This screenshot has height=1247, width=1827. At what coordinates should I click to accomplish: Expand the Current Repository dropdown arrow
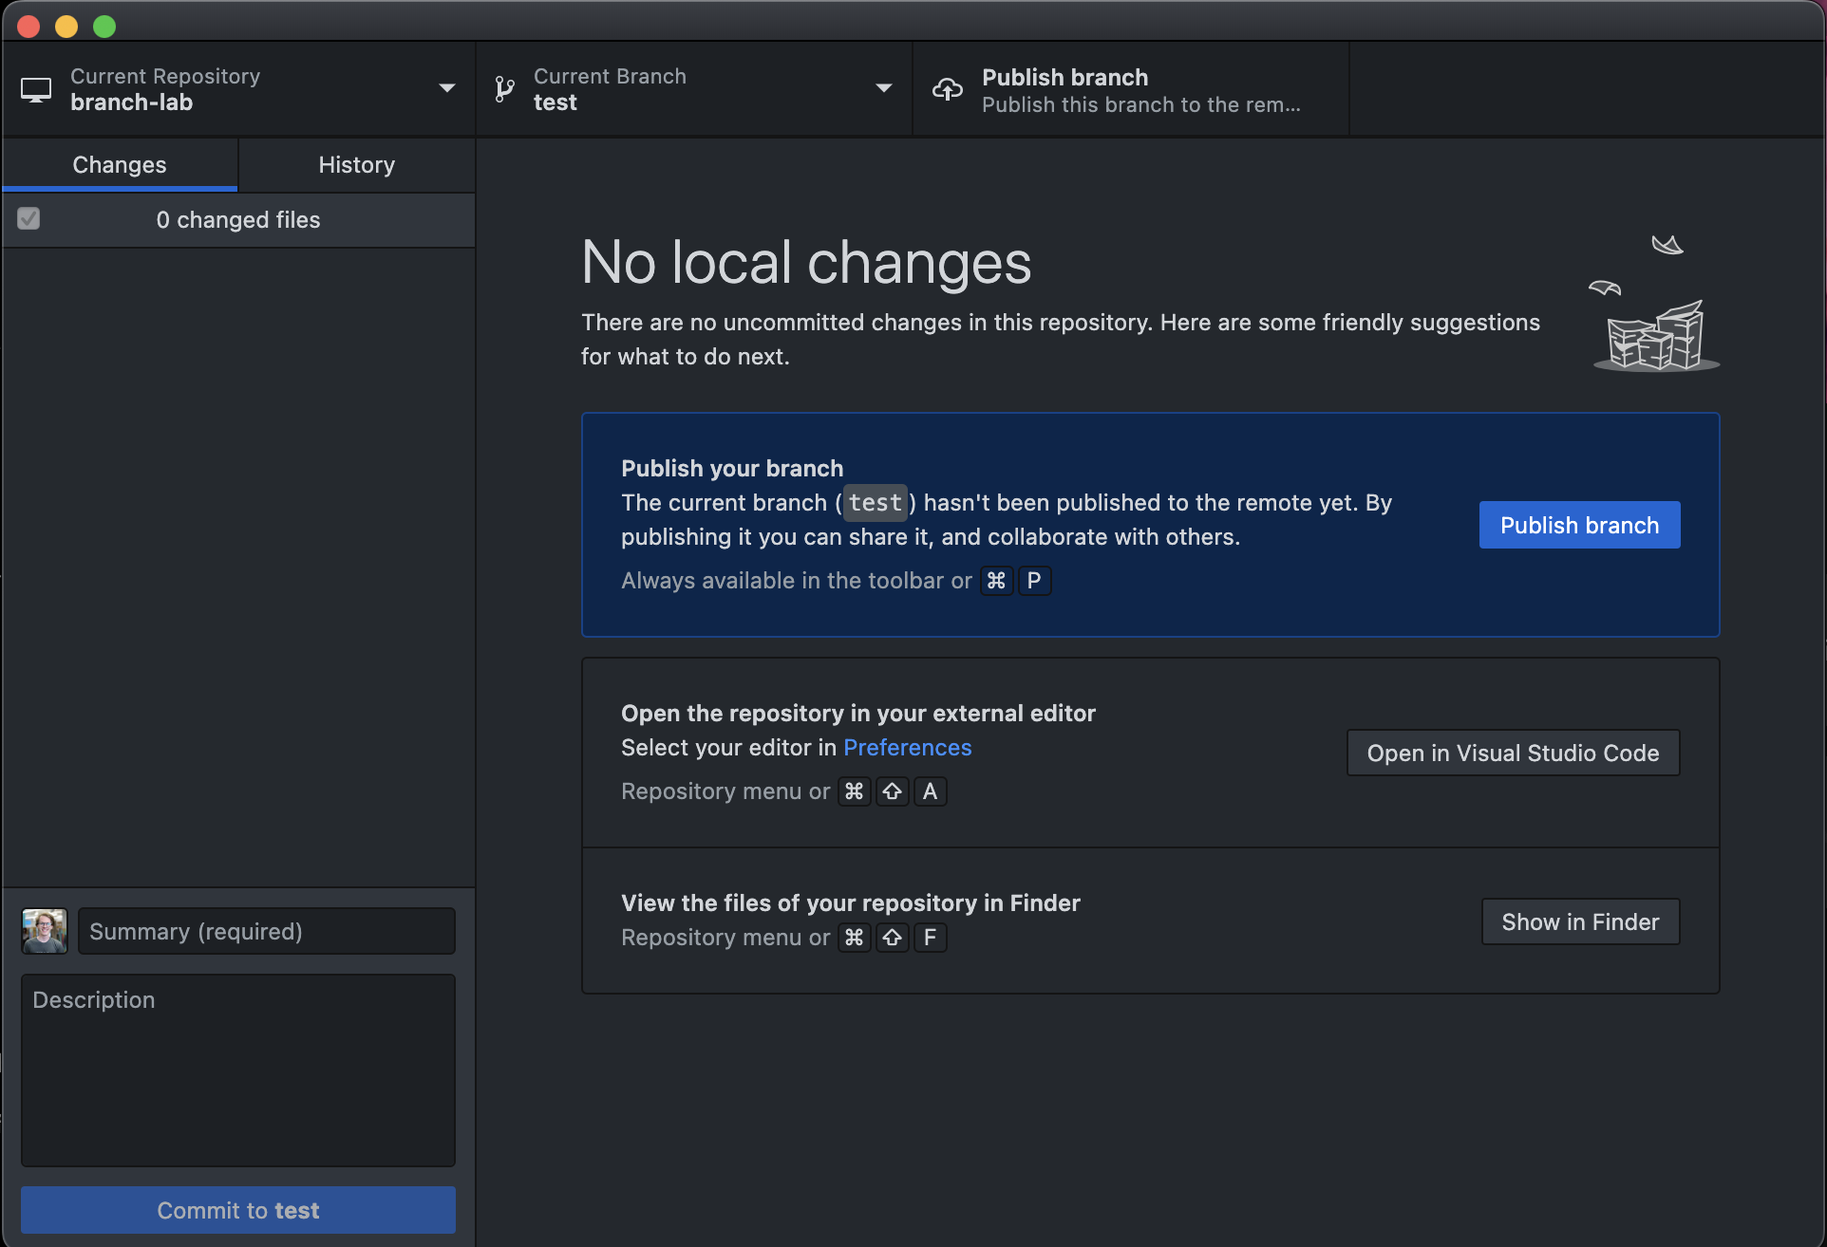coord(446,88)
